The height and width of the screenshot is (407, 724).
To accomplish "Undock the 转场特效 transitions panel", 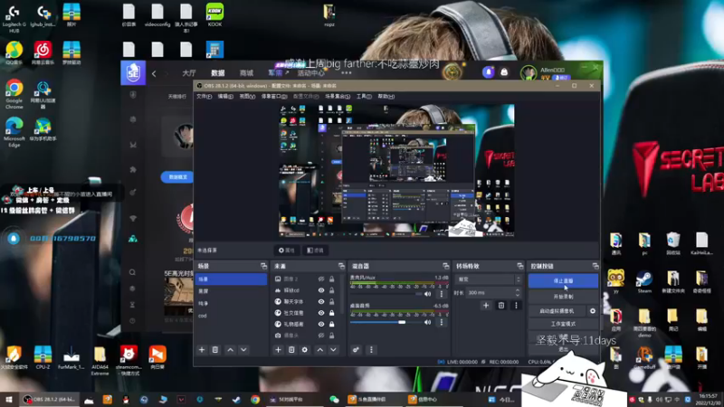I will click(520, 266).
